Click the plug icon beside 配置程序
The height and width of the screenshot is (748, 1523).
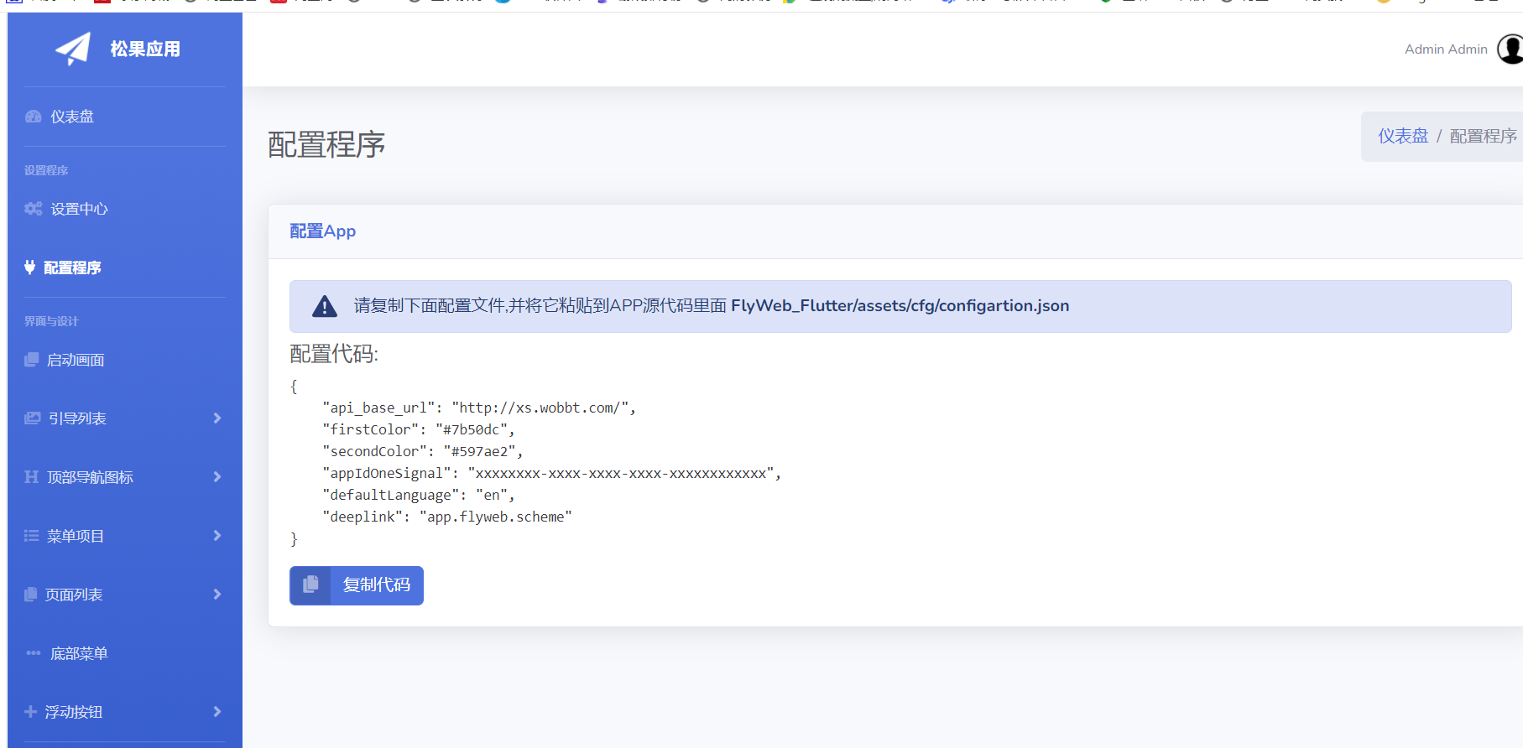(x=30, y=268)
